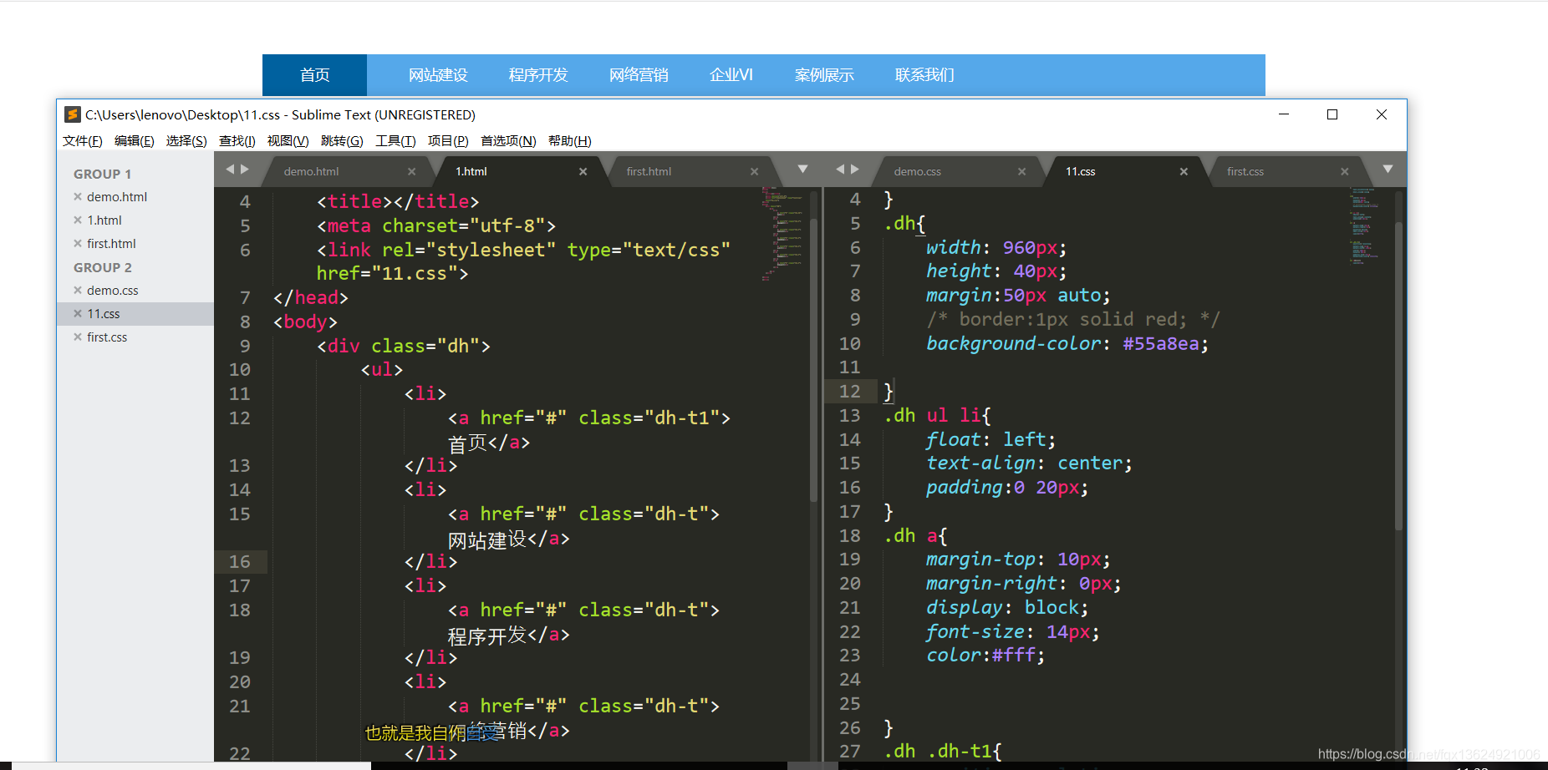1548x770 pixels.
Task: Click href="11.css" text in 1.html
Action: [x=387, y=274]
